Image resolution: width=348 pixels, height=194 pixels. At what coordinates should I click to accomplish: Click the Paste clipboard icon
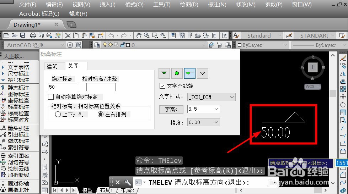point(84,35)
